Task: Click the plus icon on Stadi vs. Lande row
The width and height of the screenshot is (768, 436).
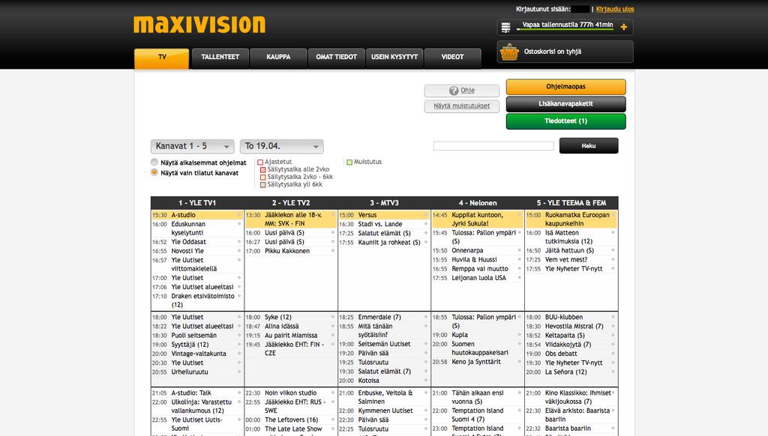Action: pos(426,224)
